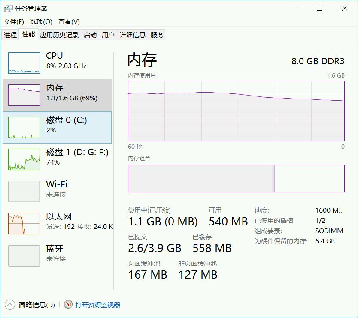Open the 查看(V) menu
This screenshot has width=358, height=318.
coord(69,22)
